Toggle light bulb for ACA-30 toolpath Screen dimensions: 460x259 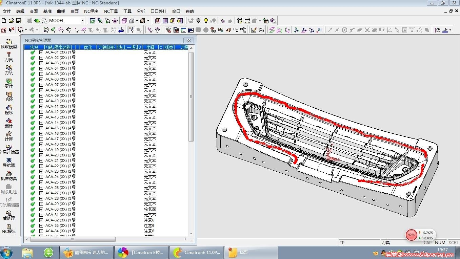point(74,209)
